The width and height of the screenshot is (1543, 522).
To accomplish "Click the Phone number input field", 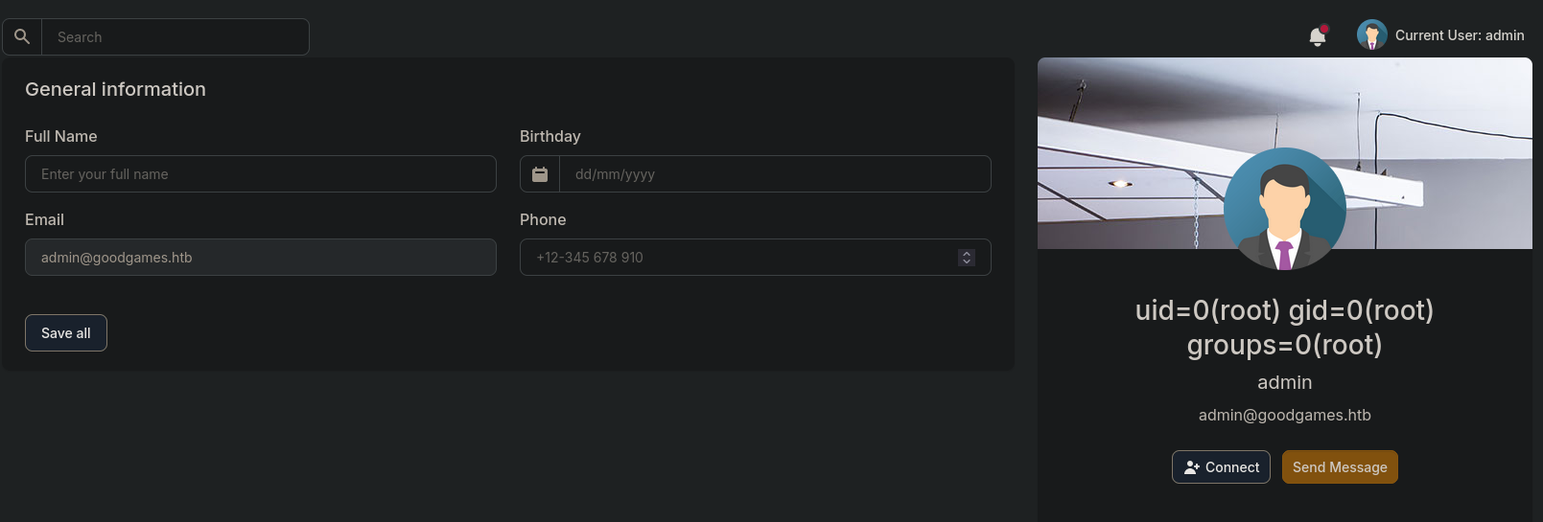I will pyautogui.click(x=756, y=258).
